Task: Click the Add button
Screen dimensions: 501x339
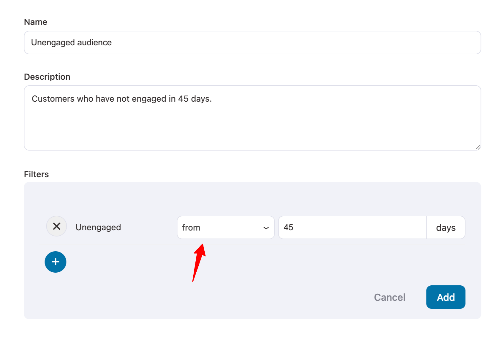Action: click(446, 297)
